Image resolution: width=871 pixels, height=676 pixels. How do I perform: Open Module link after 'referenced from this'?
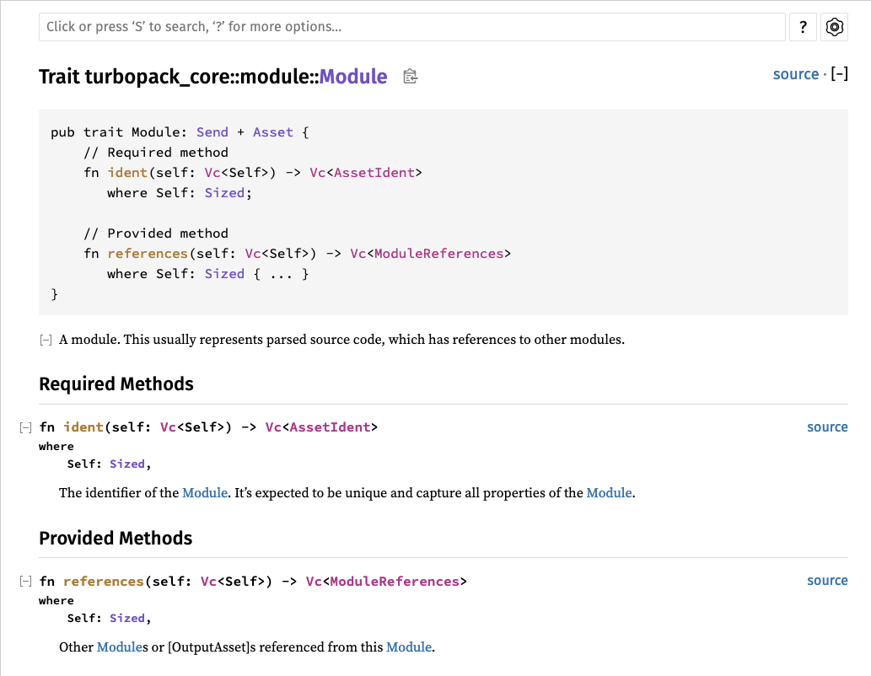click(409, 647)
